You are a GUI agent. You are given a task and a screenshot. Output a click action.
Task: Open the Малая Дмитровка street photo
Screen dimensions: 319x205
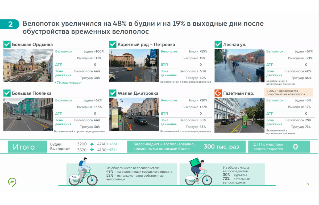point(134,114)
